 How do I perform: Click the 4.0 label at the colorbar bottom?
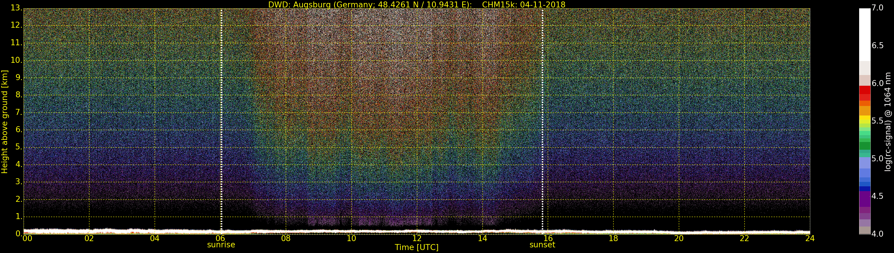877,234
